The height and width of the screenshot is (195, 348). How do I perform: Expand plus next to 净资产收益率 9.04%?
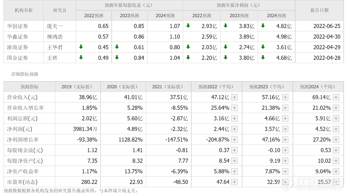336,172
